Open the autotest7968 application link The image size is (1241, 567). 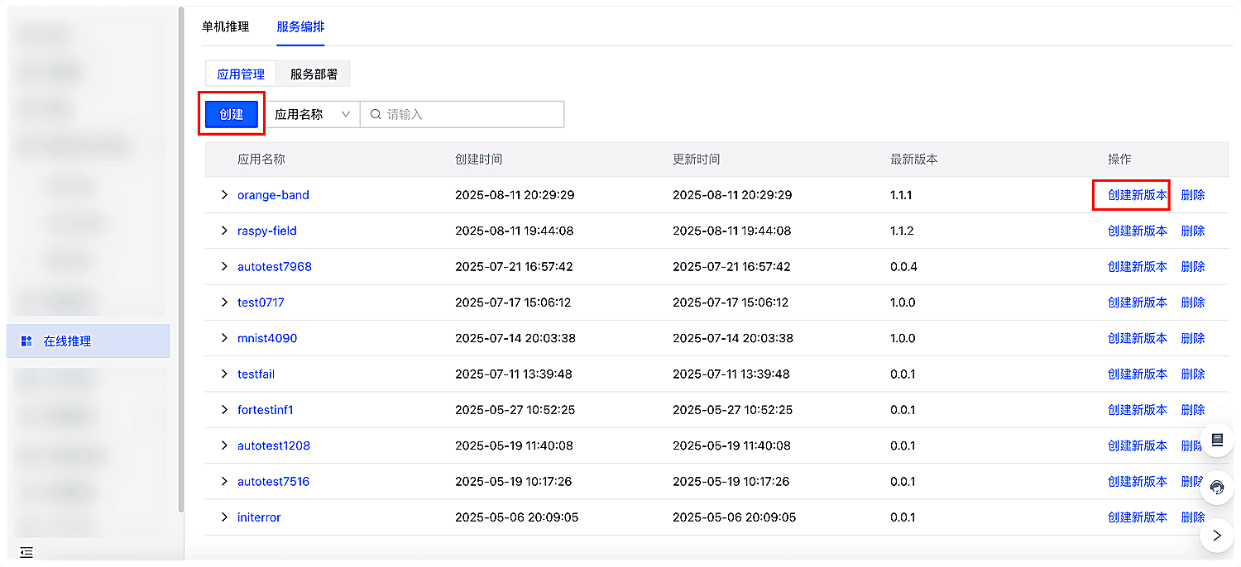click(x=275, y=266)
